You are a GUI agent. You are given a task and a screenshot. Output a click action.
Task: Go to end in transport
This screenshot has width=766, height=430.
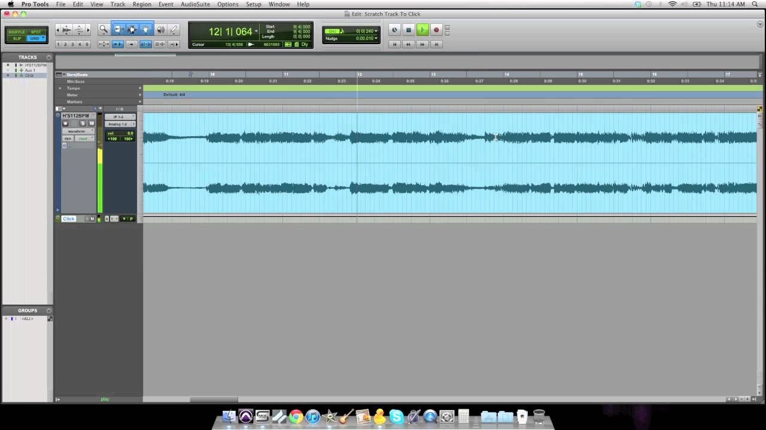[436, 44]
